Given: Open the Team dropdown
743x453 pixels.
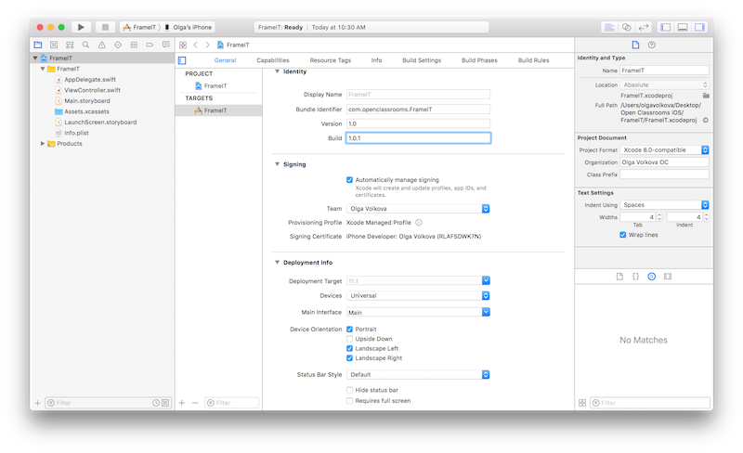Looking at the screenshot, I should coord(418,209).
